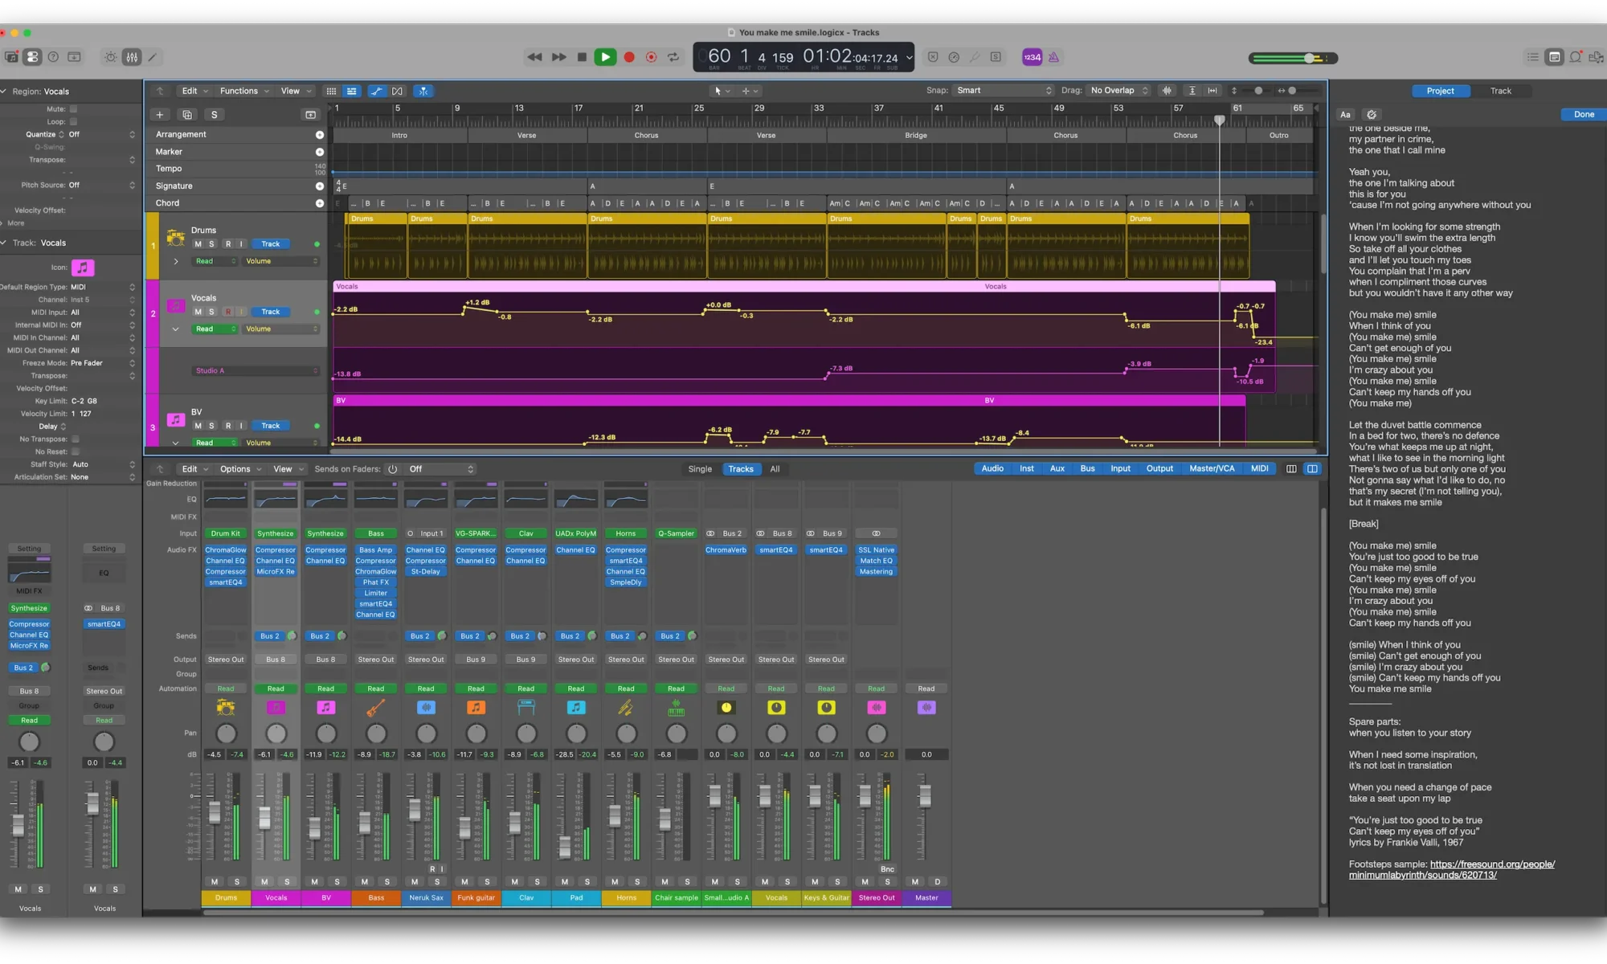The height and width of the screenshot is (964, 1607).
Task: Open the Tracks Functions menu
Action: pyautogui.click(x=245, y=91)
